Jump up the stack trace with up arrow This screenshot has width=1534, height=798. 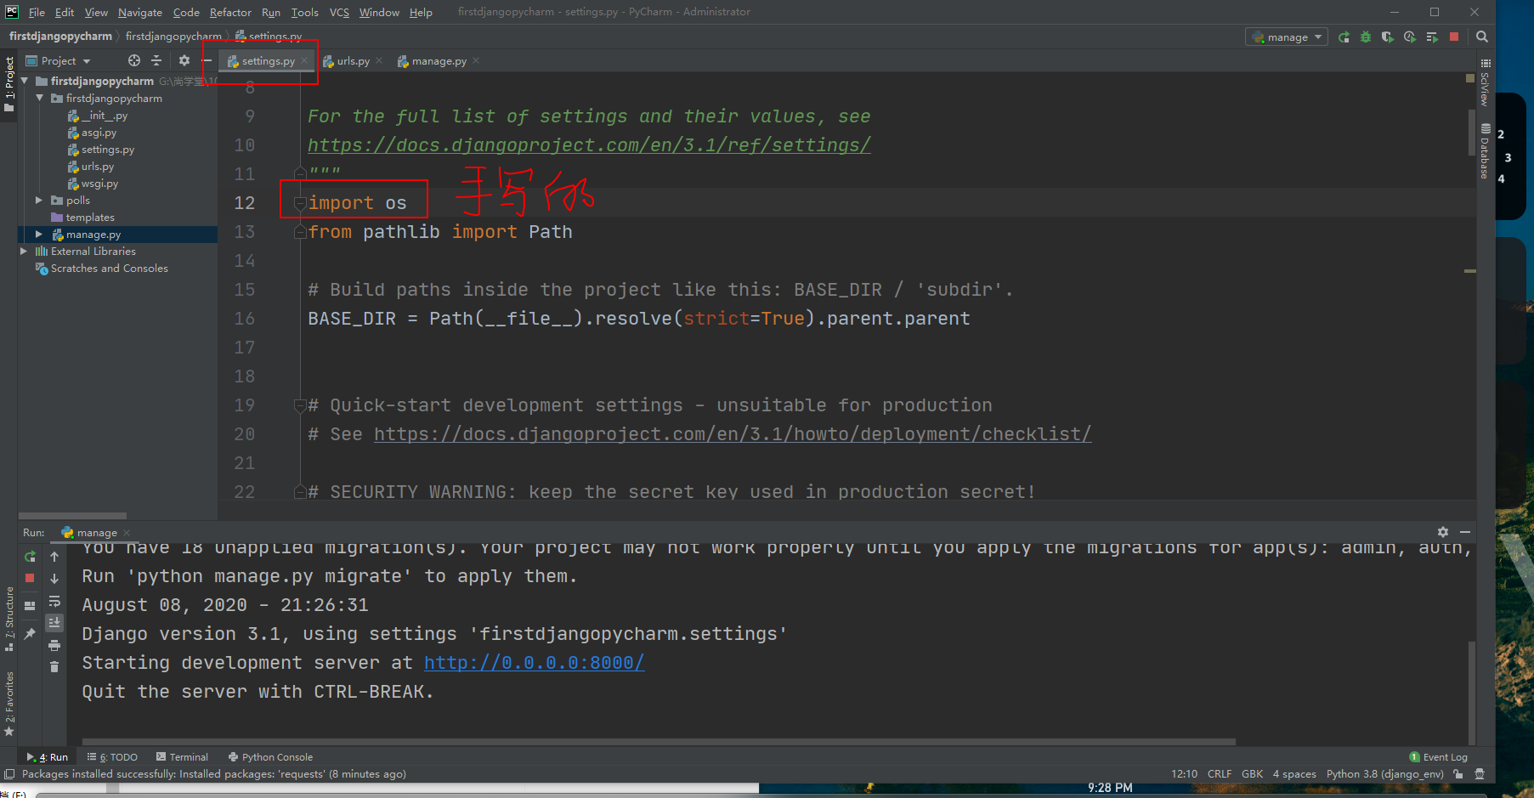point(54,557)
